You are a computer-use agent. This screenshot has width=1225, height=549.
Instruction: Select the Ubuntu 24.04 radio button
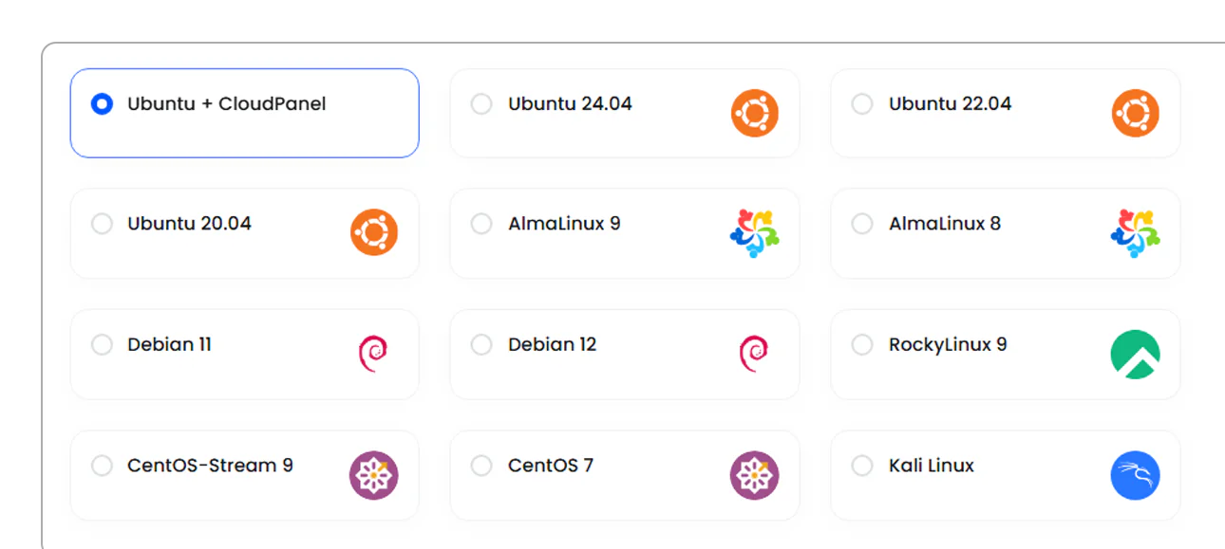tap(481, 103)
